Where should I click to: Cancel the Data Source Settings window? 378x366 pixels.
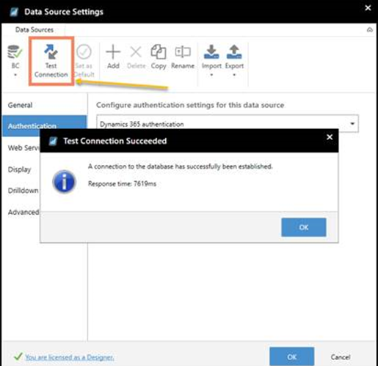pyautogui.click(x=341, y=357)
